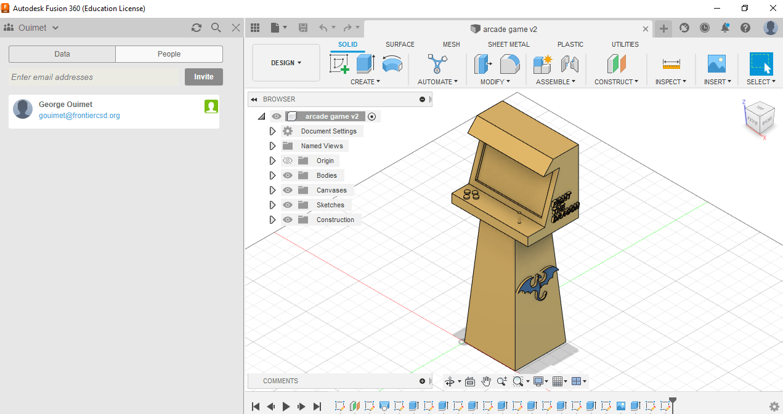Switch to the PLASTIC tab

[570, 44]
